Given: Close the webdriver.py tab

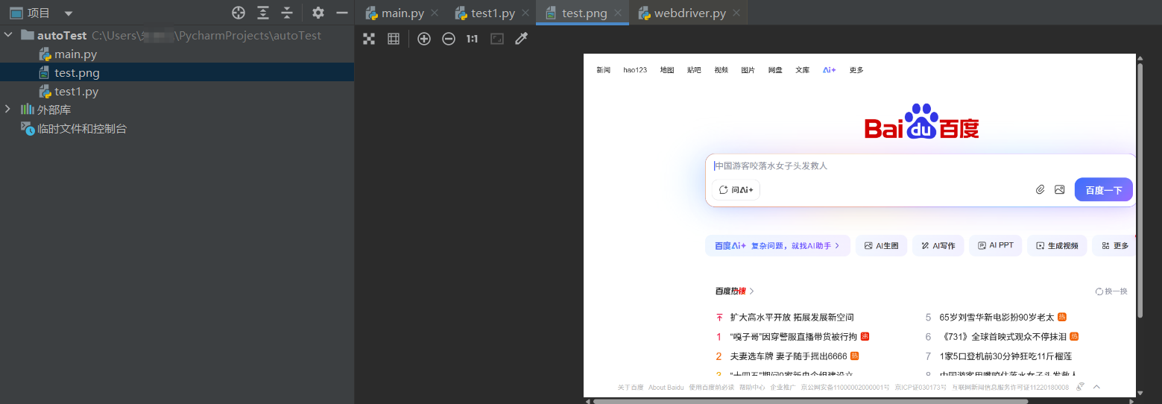Looking at the screenshot, I should pyautogui.click(x=736, y=13).
